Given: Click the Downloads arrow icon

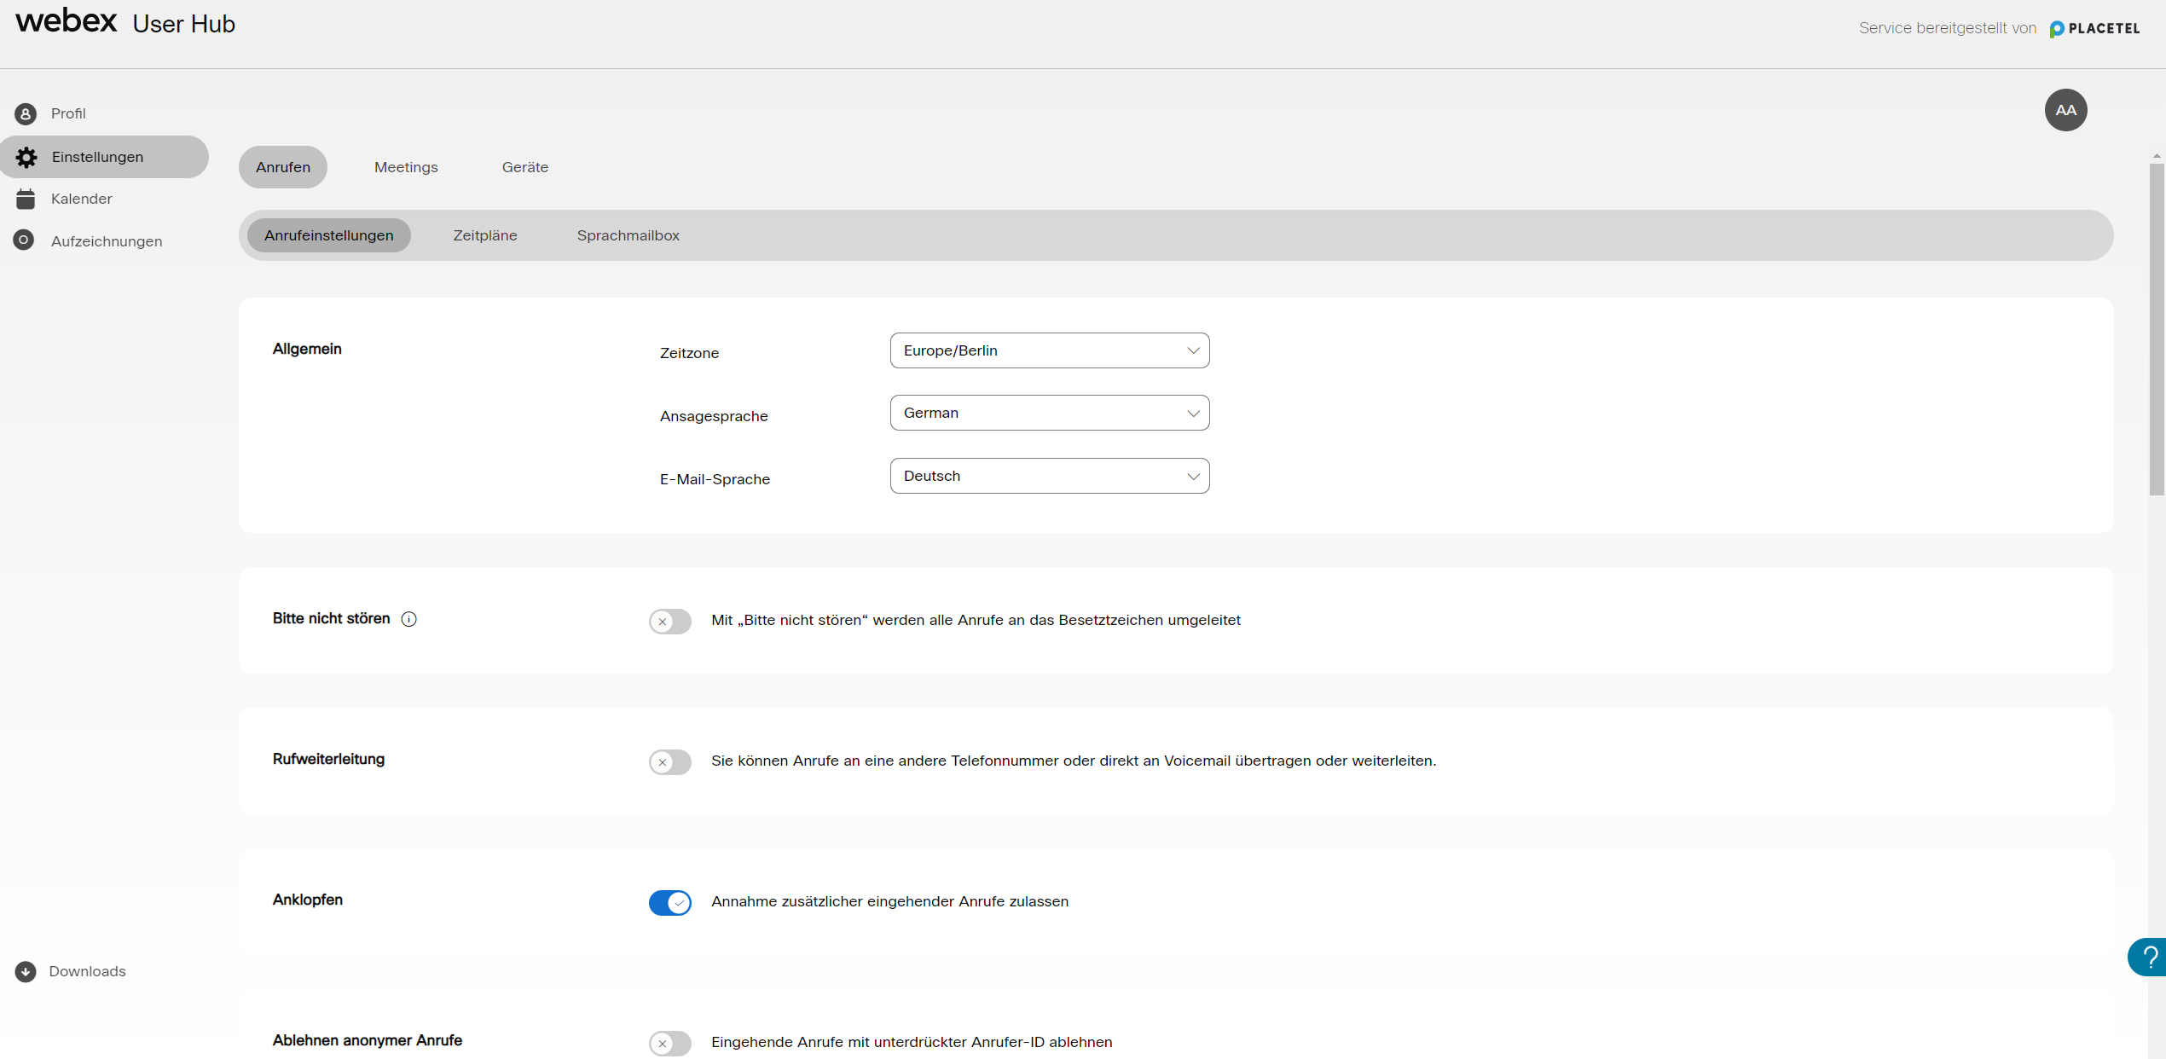Looking at the screenshot, I should pyautogui.click(x=26, y=971).
